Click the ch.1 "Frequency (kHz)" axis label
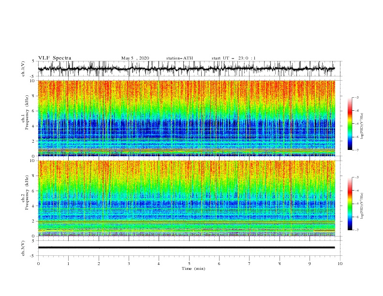Image resolution: width=383 pixels, height=296 pixels. pyautogui.click(x=27, y=113)
